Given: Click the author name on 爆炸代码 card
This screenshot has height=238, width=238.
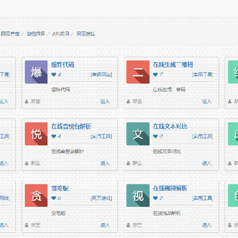Looking at the screenshot, I should (x=36, y=101).
